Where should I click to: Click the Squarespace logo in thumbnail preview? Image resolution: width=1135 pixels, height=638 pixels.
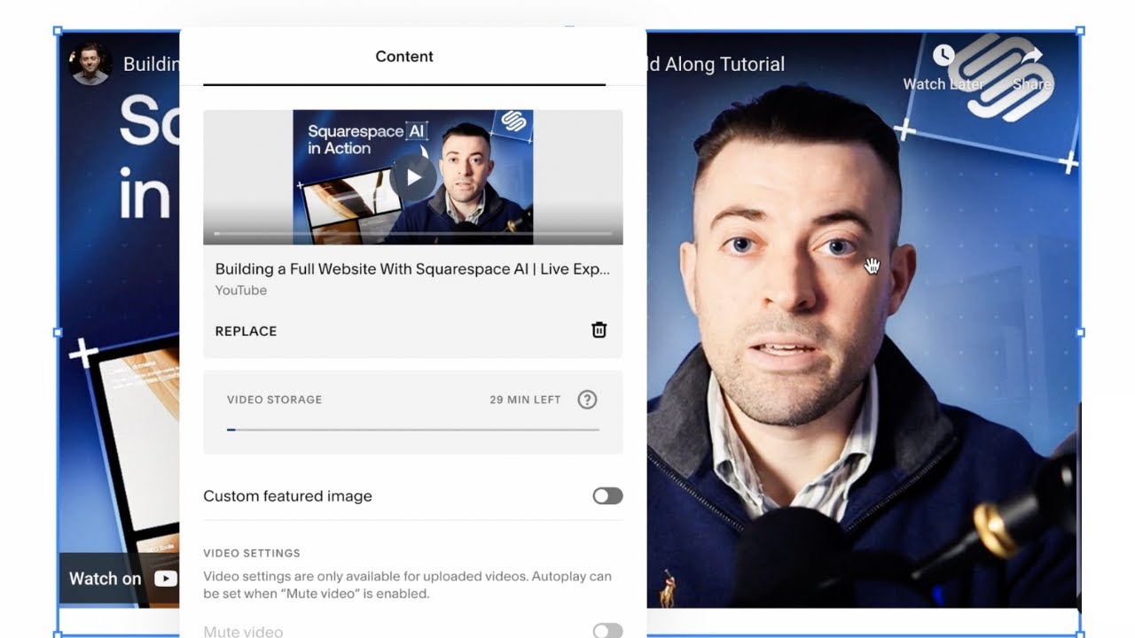click(x=514, y=121)
